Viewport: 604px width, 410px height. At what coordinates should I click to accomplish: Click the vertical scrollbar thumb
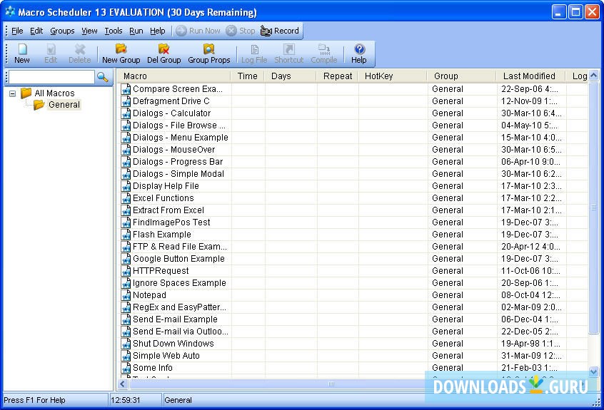(x=593, y=207)
